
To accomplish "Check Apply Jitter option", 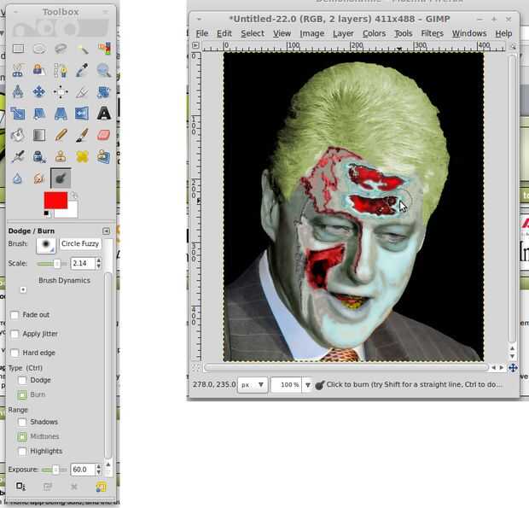I will (15, 334).
